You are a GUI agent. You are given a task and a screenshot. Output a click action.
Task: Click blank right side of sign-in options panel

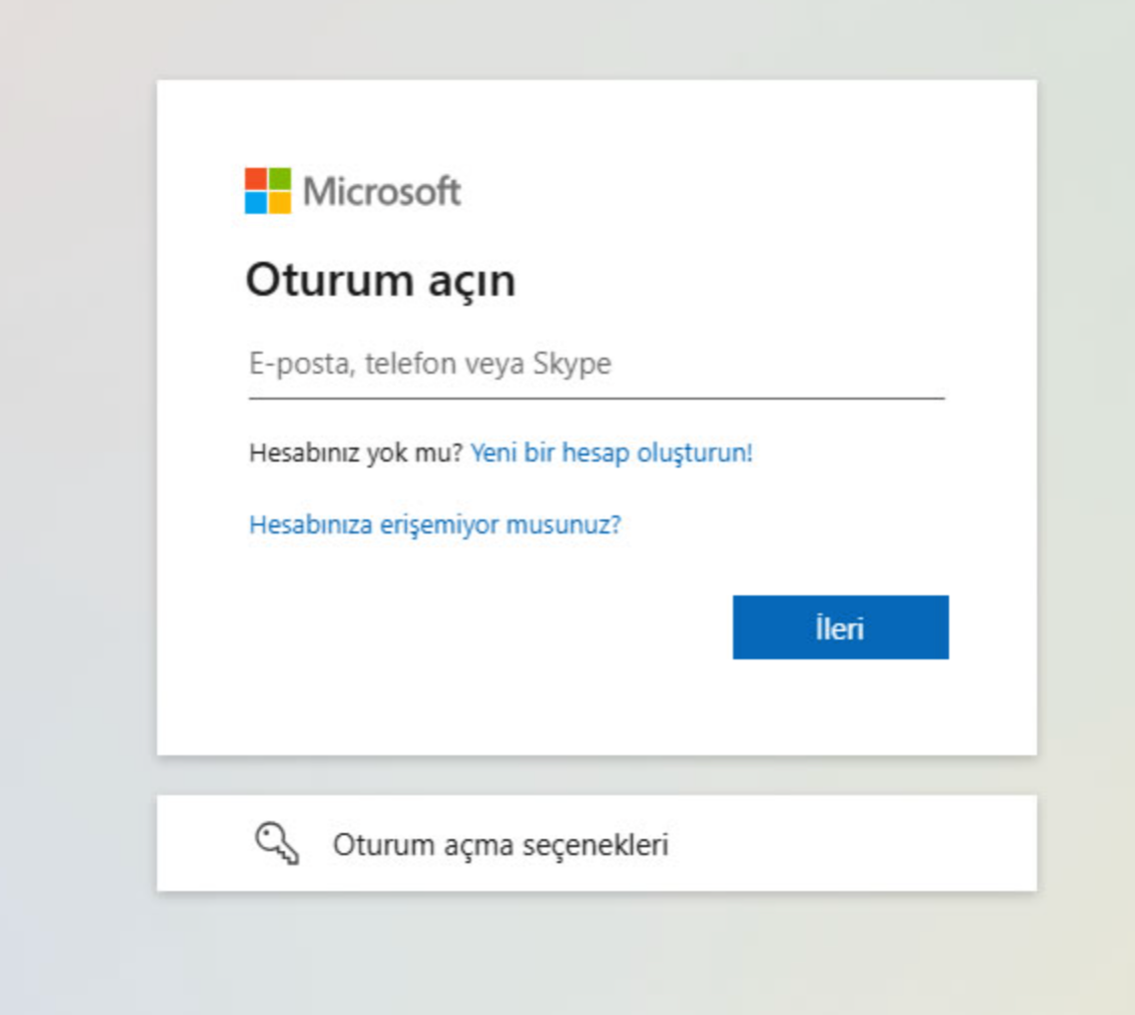(879, 844)
